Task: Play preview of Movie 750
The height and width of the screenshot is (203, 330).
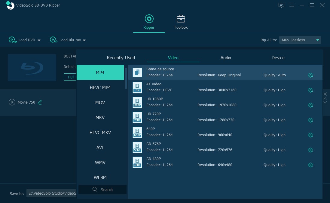Action: click(x=12, y=102)
